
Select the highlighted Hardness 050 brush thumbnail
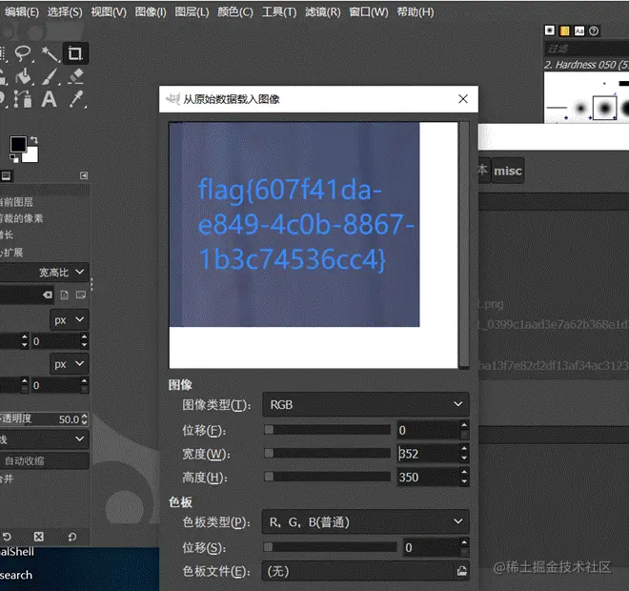click(x=604, y=108)
